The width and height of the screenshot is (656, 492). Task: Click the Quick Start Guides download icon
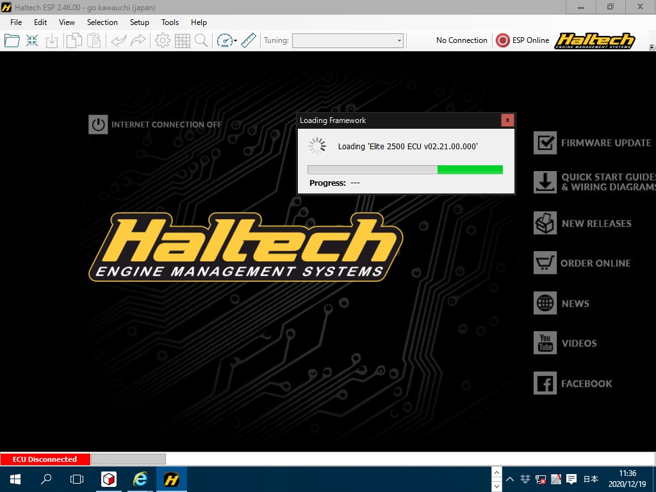pos(545,182)
